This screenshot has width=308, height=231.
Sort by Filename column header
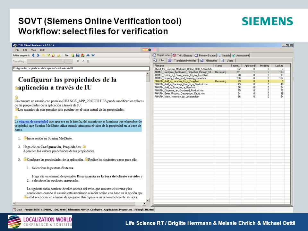tap(184, 65)
